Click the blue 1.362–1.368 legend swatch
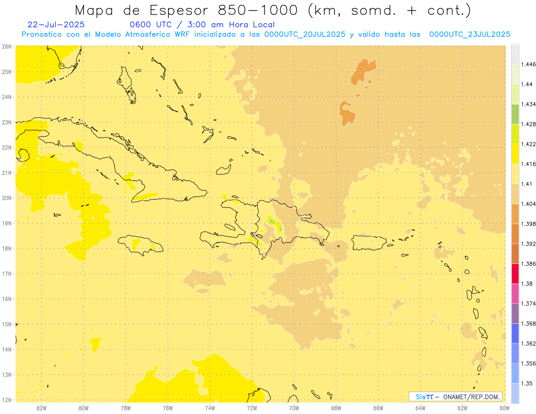 515,333
